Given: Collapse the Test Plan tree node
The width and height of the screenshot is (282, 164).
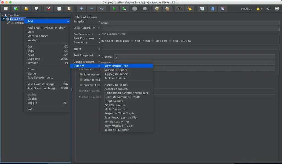Looking at the screenshot, I should 2,15.
